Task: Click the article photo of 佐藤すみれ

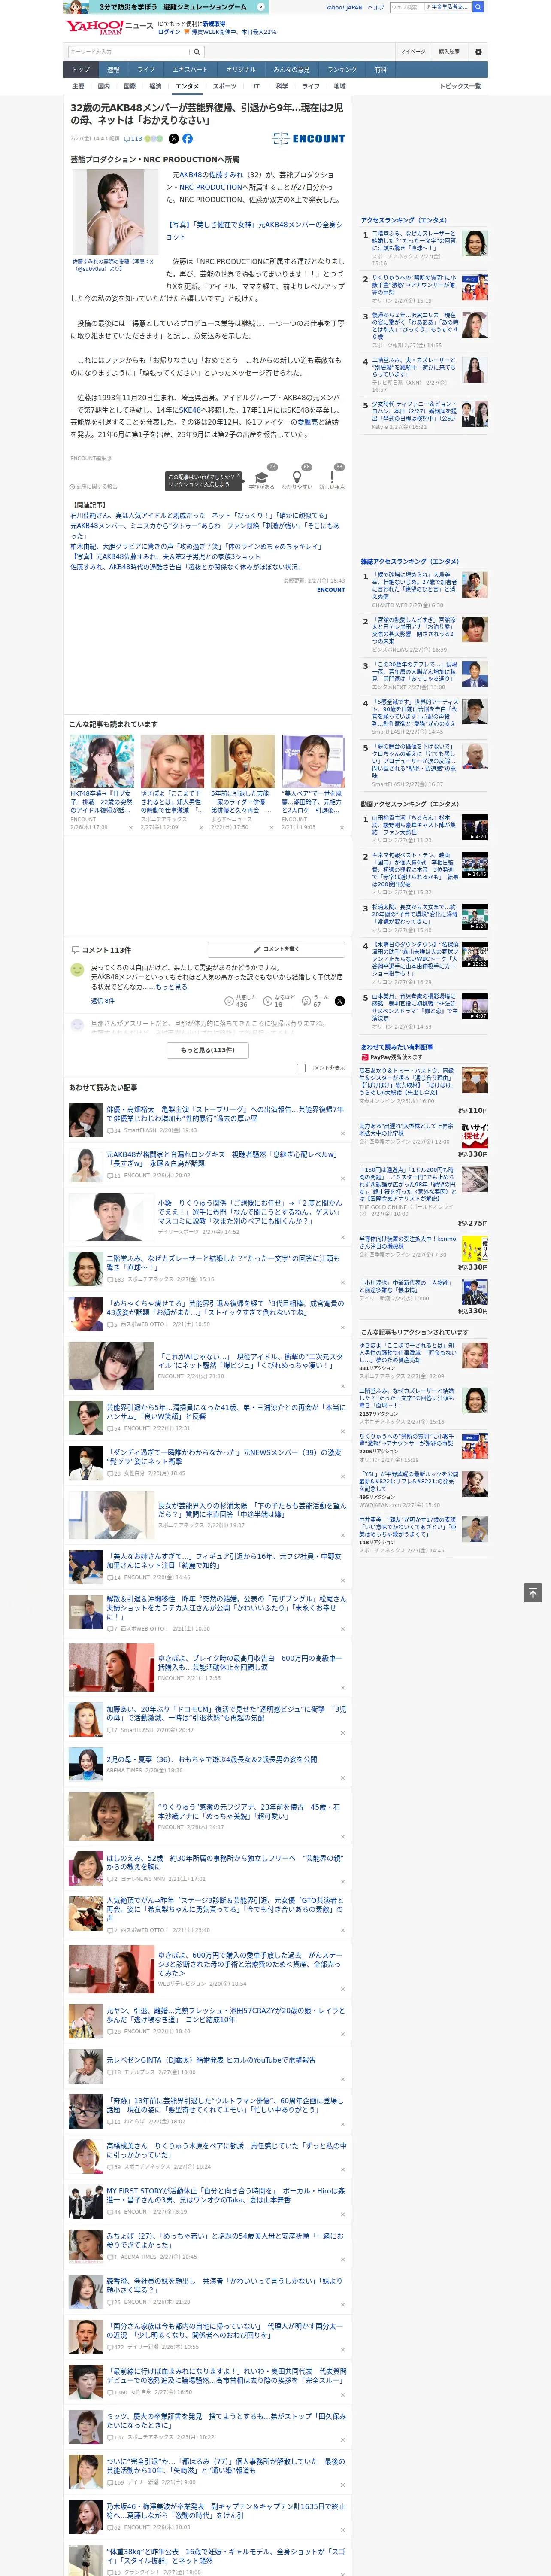Action: 115,212
